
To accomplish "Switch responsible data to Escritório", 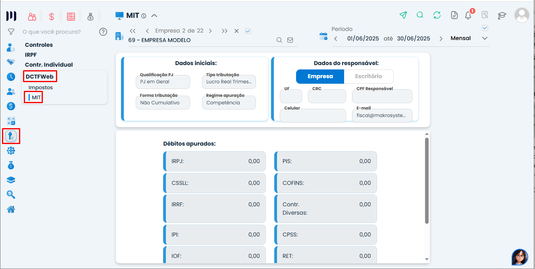I will pyautogui.click(x=368, y=76).
